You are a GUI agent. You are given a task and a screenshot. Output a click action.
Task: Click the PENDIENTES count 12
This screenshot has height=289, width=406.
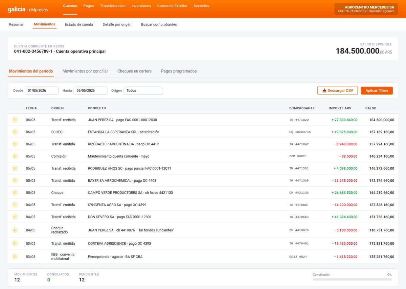tap(82, 280)
